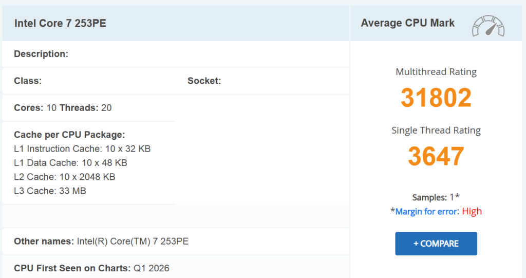Click the Samples: 1* text

[x=436, y=197]
